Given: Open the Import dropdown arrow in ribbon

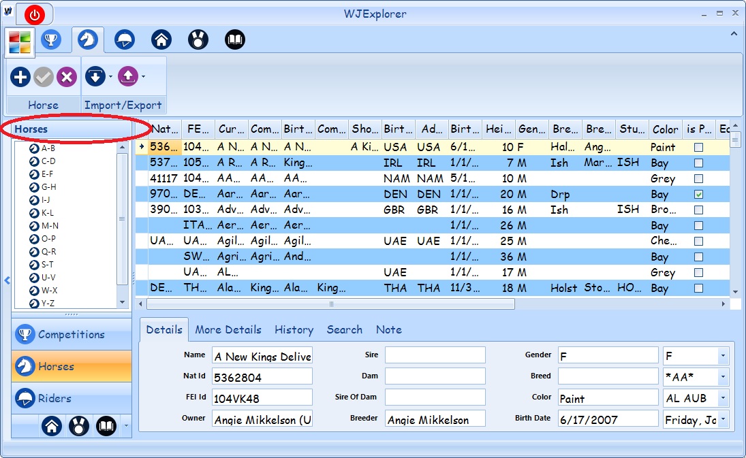Looking at the screenshot, I should (x=110, y=78).
